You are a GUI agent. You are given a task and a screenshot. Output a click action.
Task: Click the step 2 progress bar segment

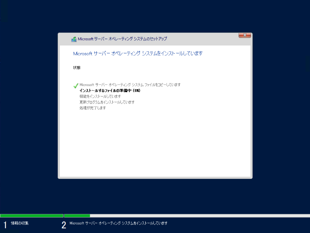(x=187, y=216)
